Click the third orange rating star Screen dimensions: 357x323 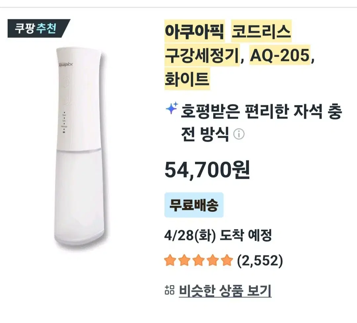click(x=199, y=260)
